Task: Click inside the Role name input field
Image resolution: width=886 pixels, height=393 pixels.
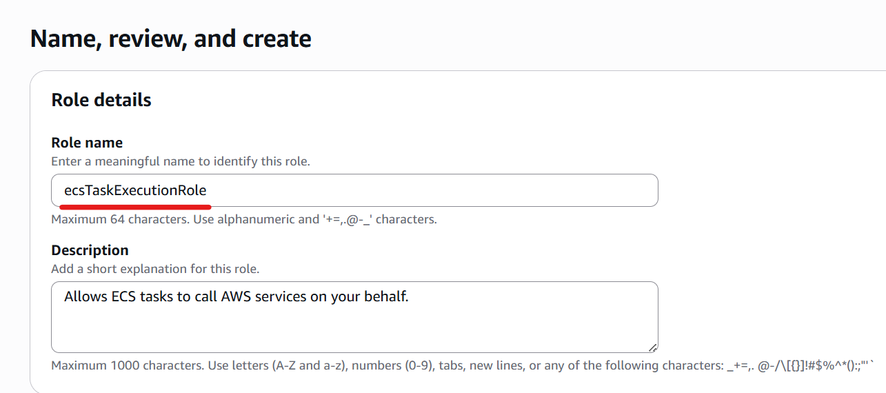Action: [354, 190]
